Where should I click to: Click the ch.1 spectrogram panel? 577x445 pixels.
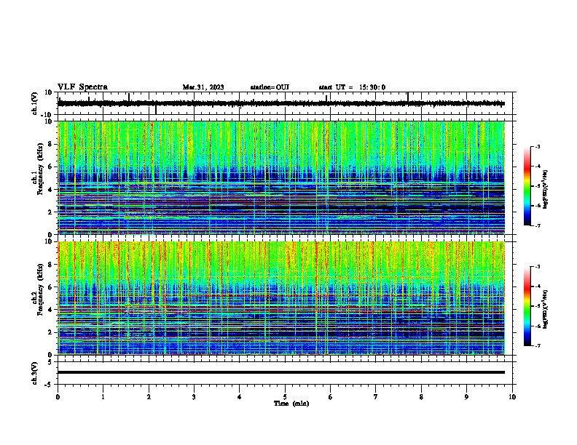[281, 177]
